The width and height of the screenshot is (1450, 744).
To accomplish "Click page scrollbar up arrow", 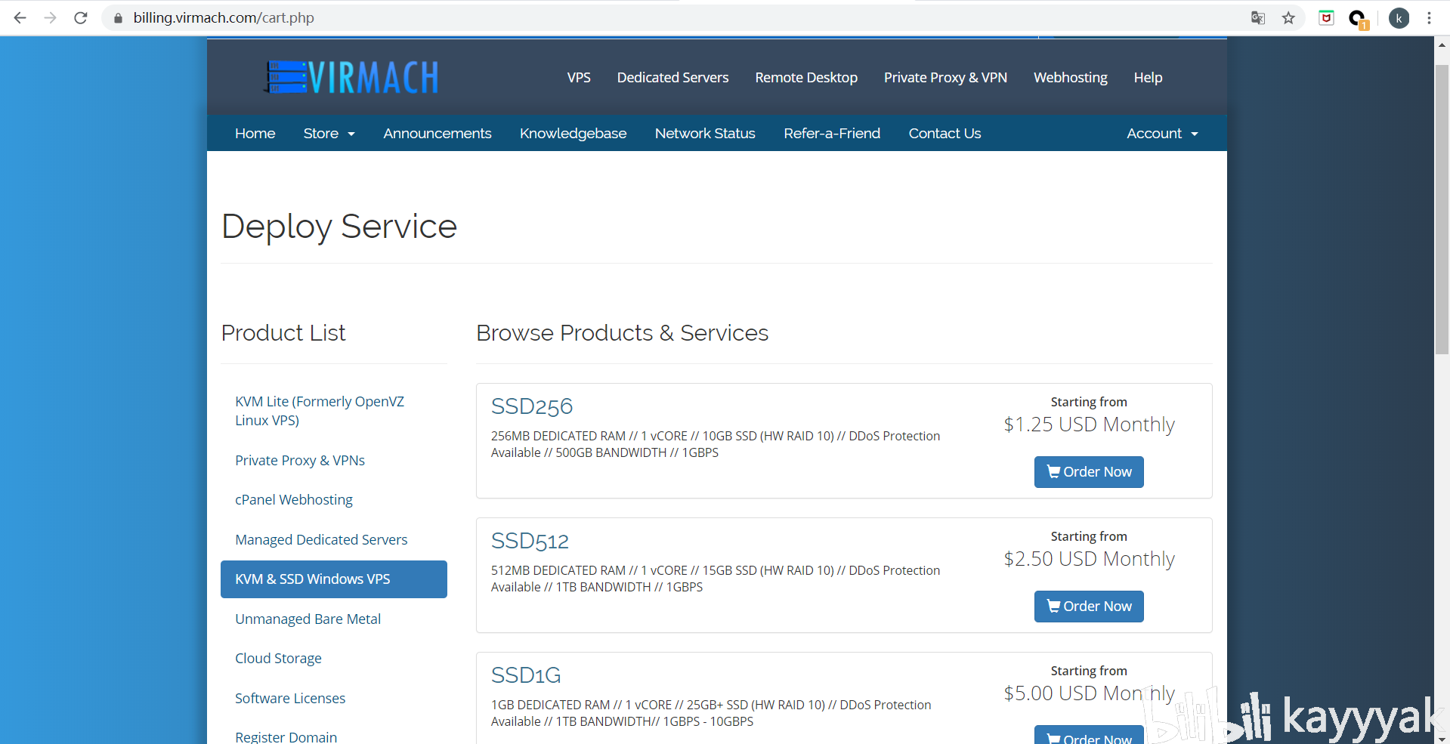I will pos(1442,45).
